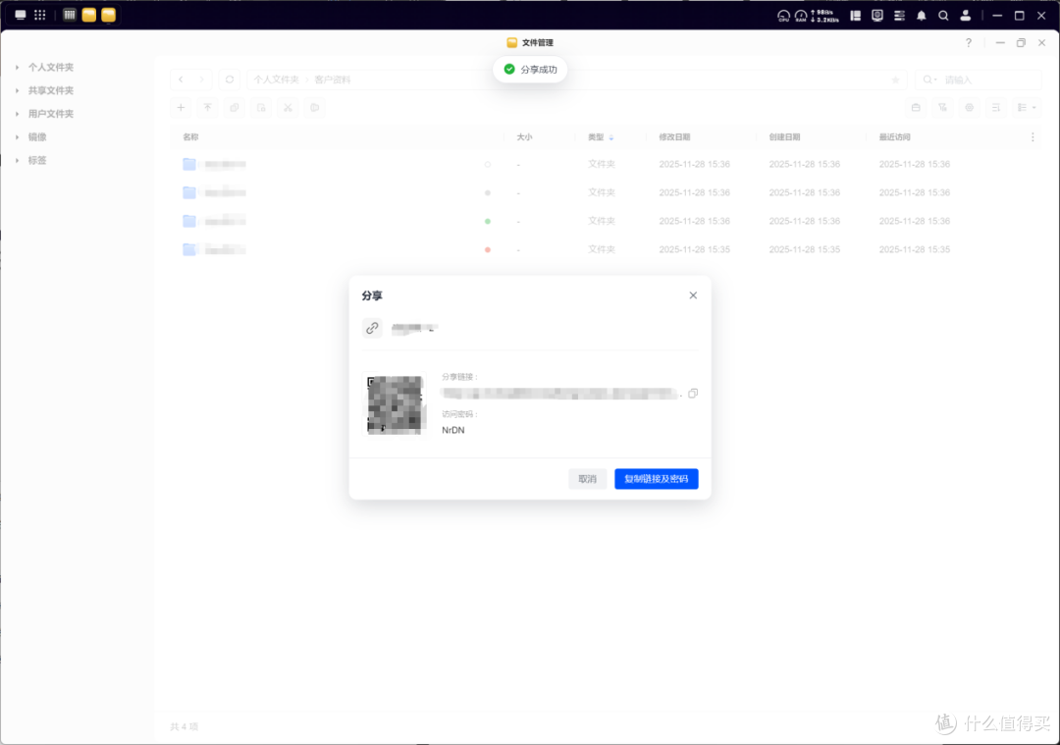Viewport: 1060px width, 745px height.
Task: Sort the list by 大小 column
Action: [x=524, y=137]
